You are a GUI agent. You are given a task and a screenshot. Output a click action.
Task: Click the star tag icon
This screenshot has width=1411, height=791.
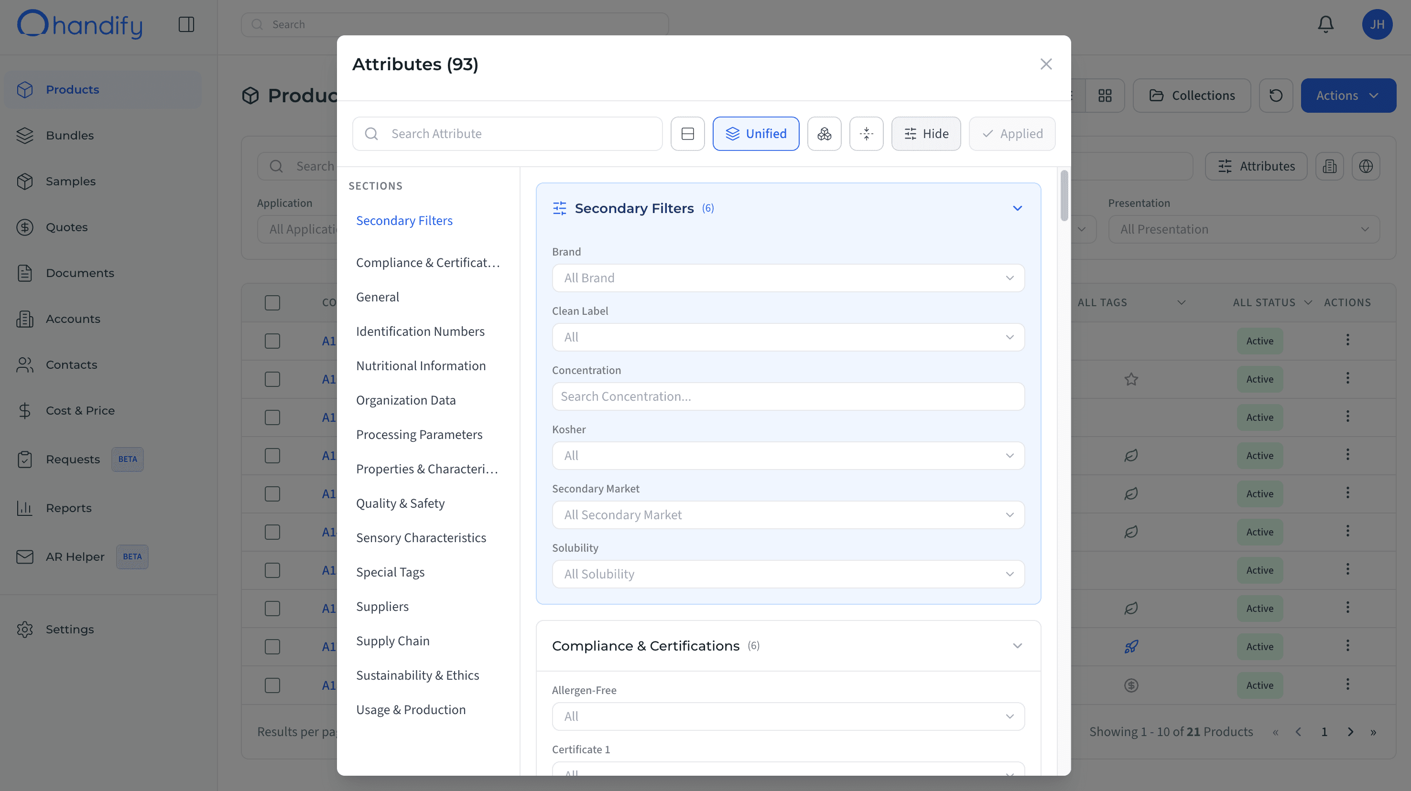click(1131, 379)
